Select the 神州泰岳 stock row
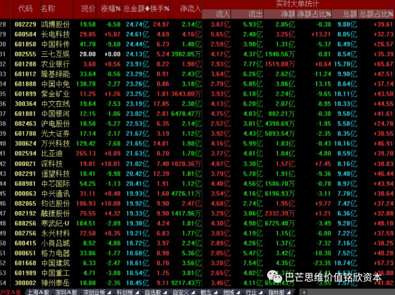The image size is (395, 295). 197,283
